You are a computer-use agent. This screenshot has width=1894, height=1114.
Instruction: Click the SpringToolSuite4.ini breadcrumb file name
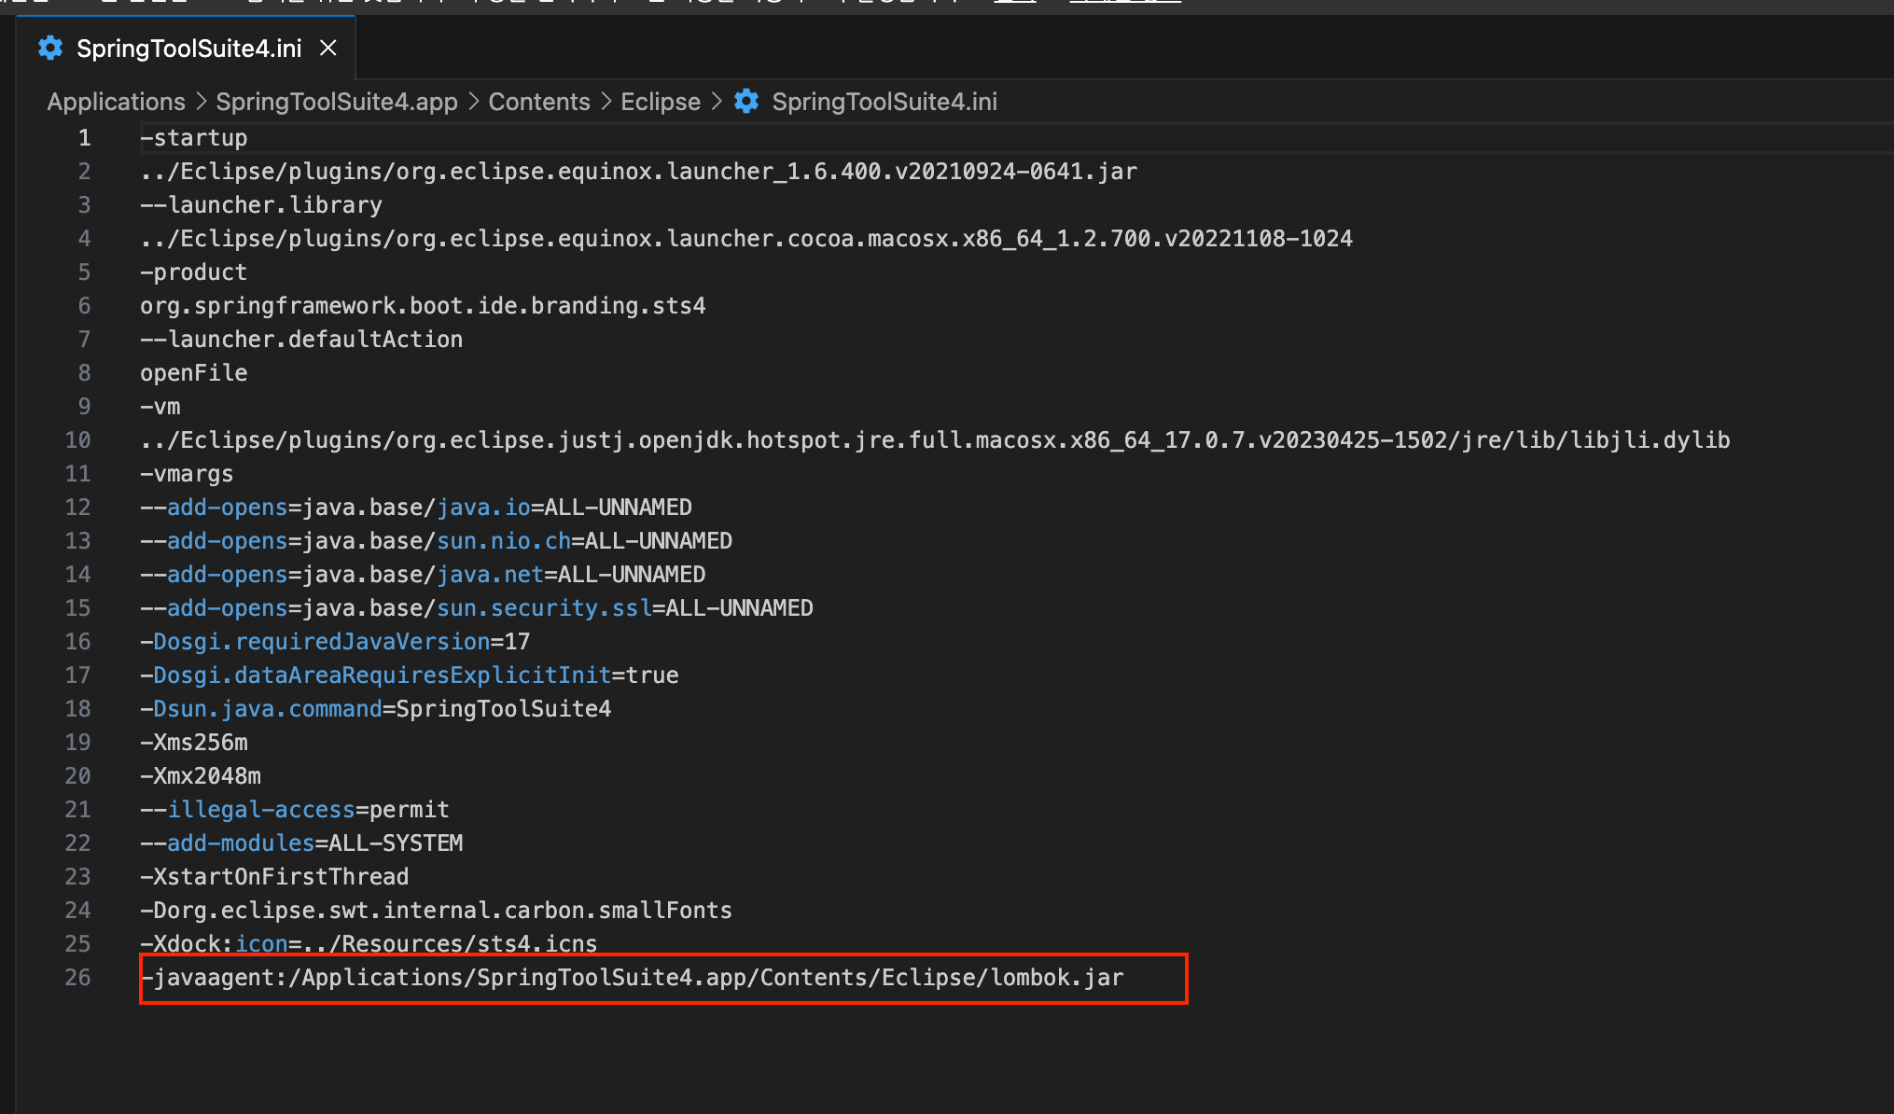(884, 102)
